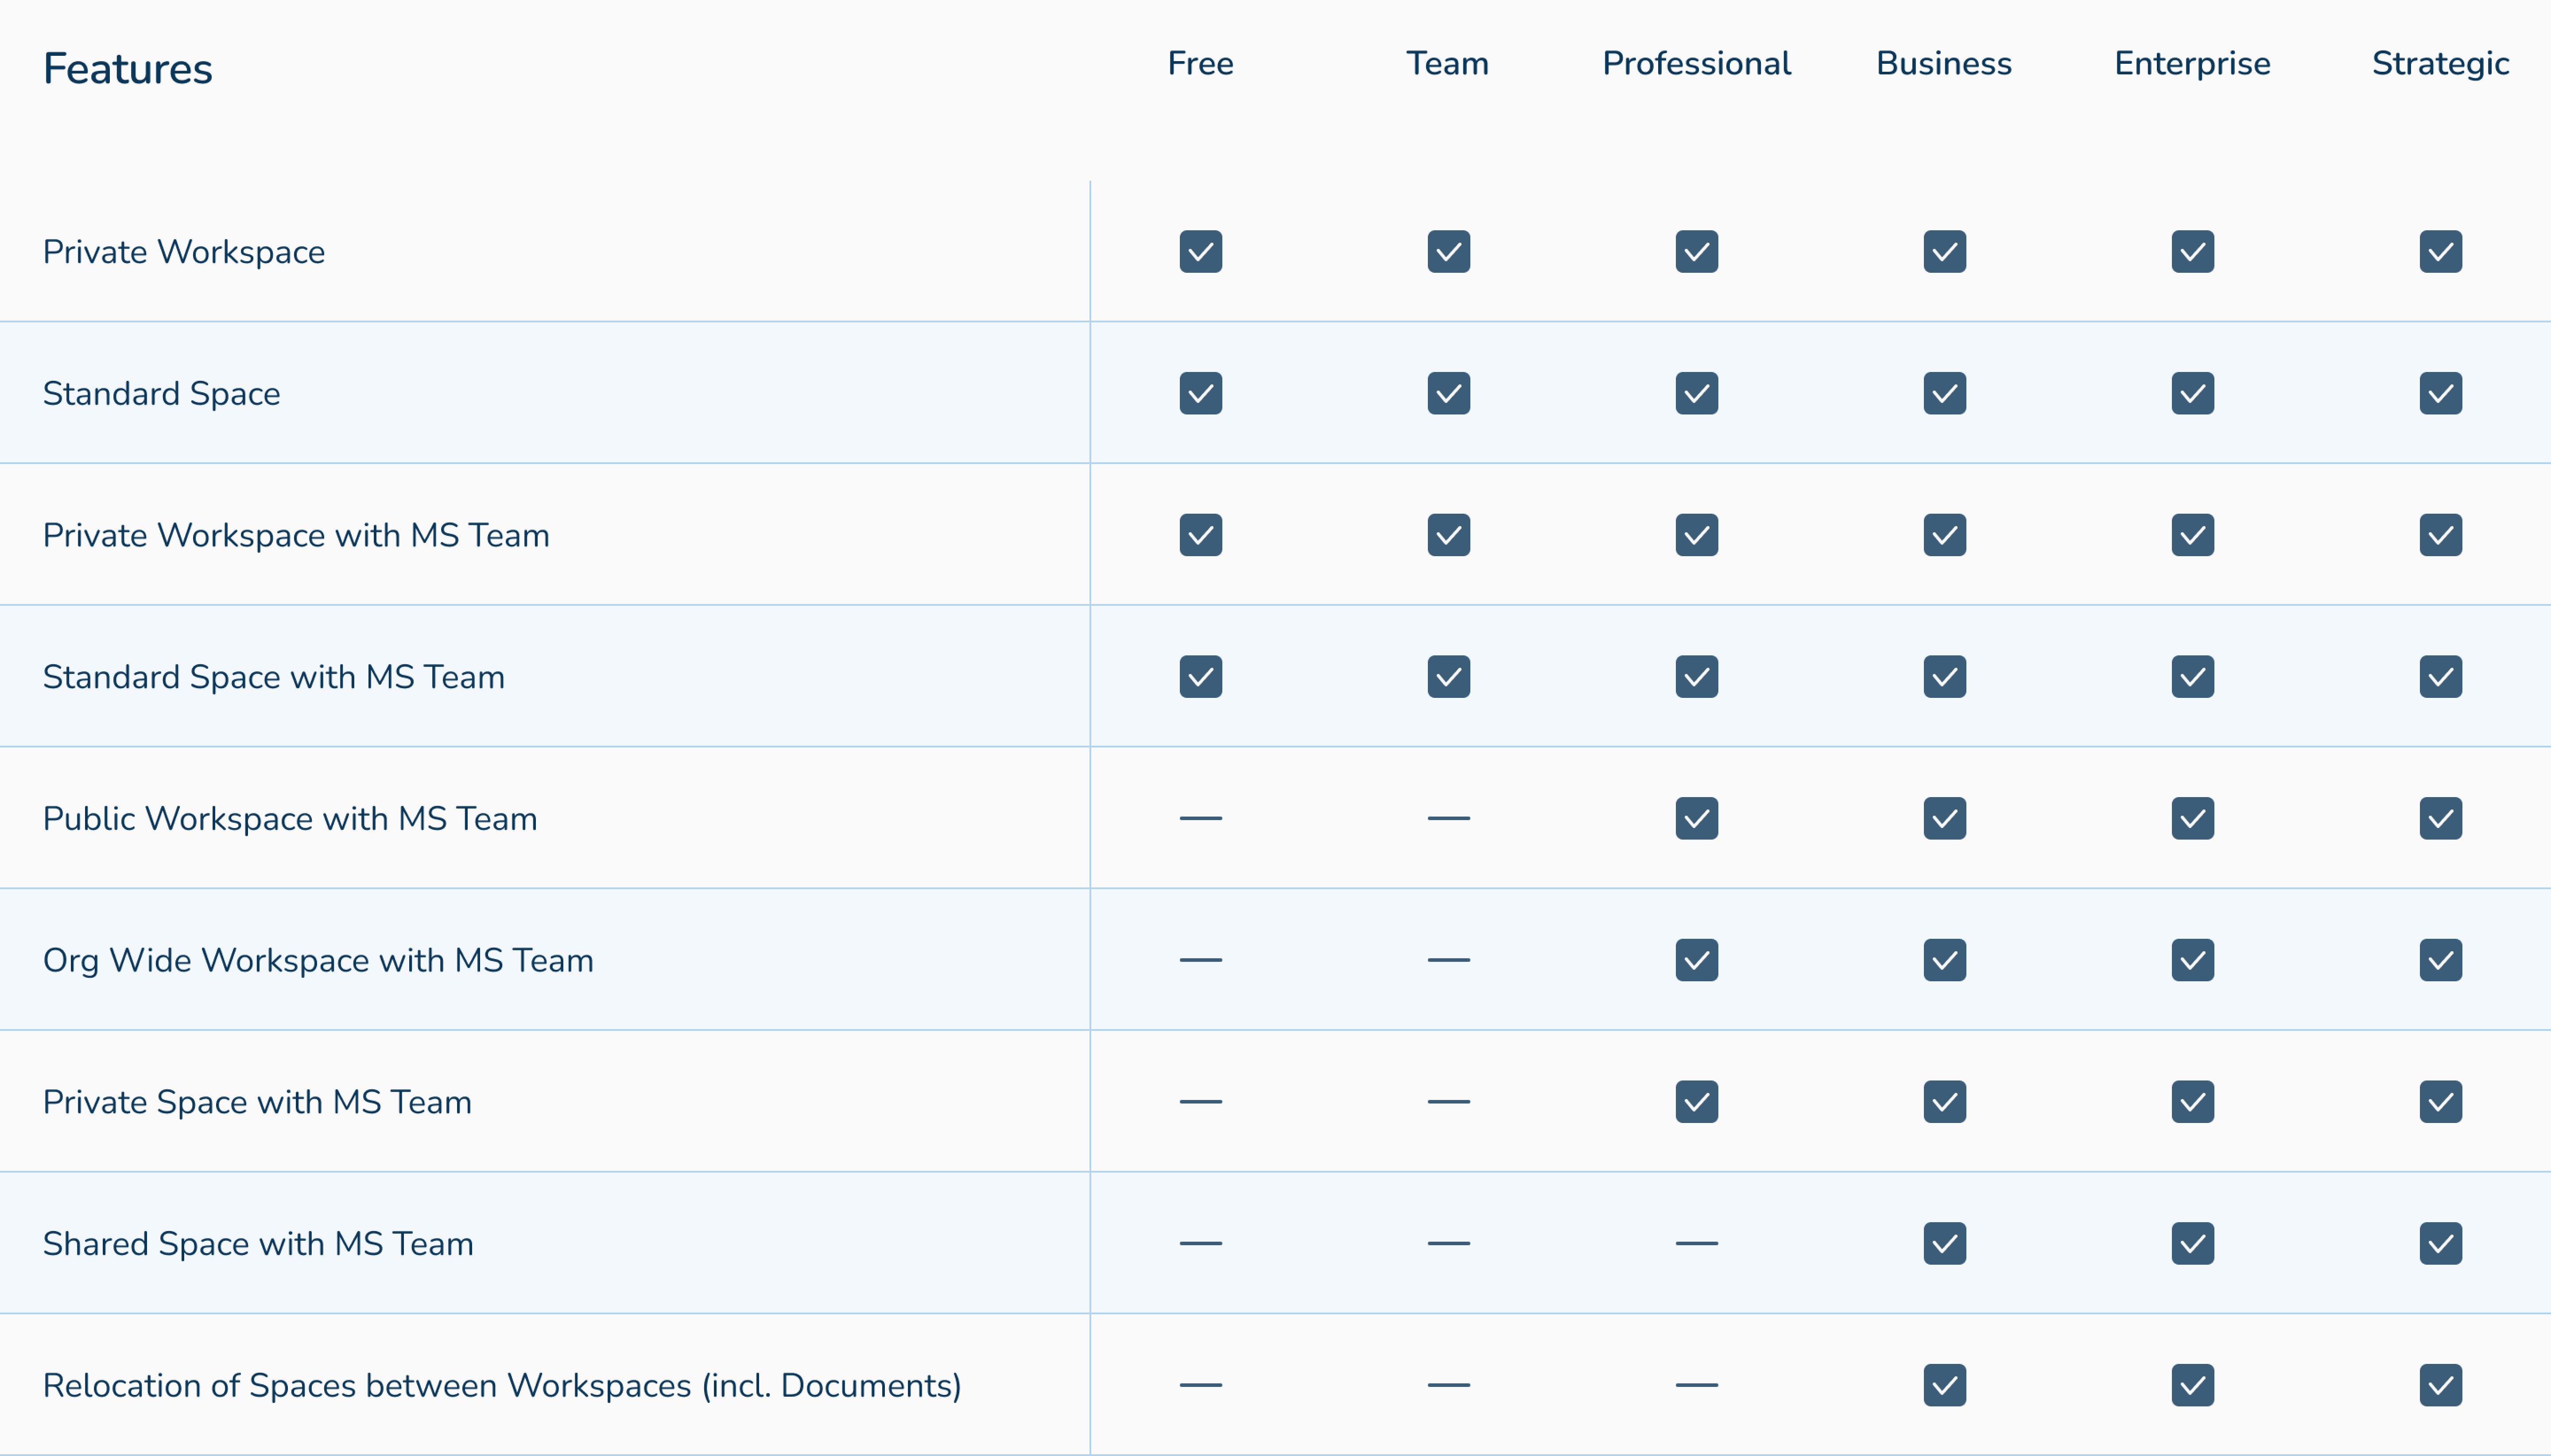
Task: Click the Org Wide Workspace with MS Team label
Action: point(318,960)
